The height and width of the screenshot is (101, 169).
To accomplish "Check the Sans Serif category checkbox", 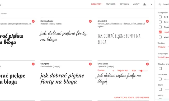I will pos(160,22).
